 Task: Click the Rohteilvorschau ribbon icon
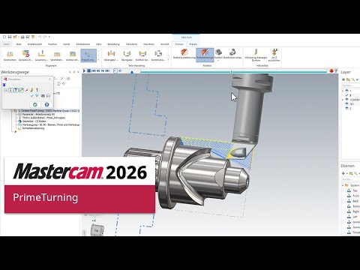(x=232, y=54)
